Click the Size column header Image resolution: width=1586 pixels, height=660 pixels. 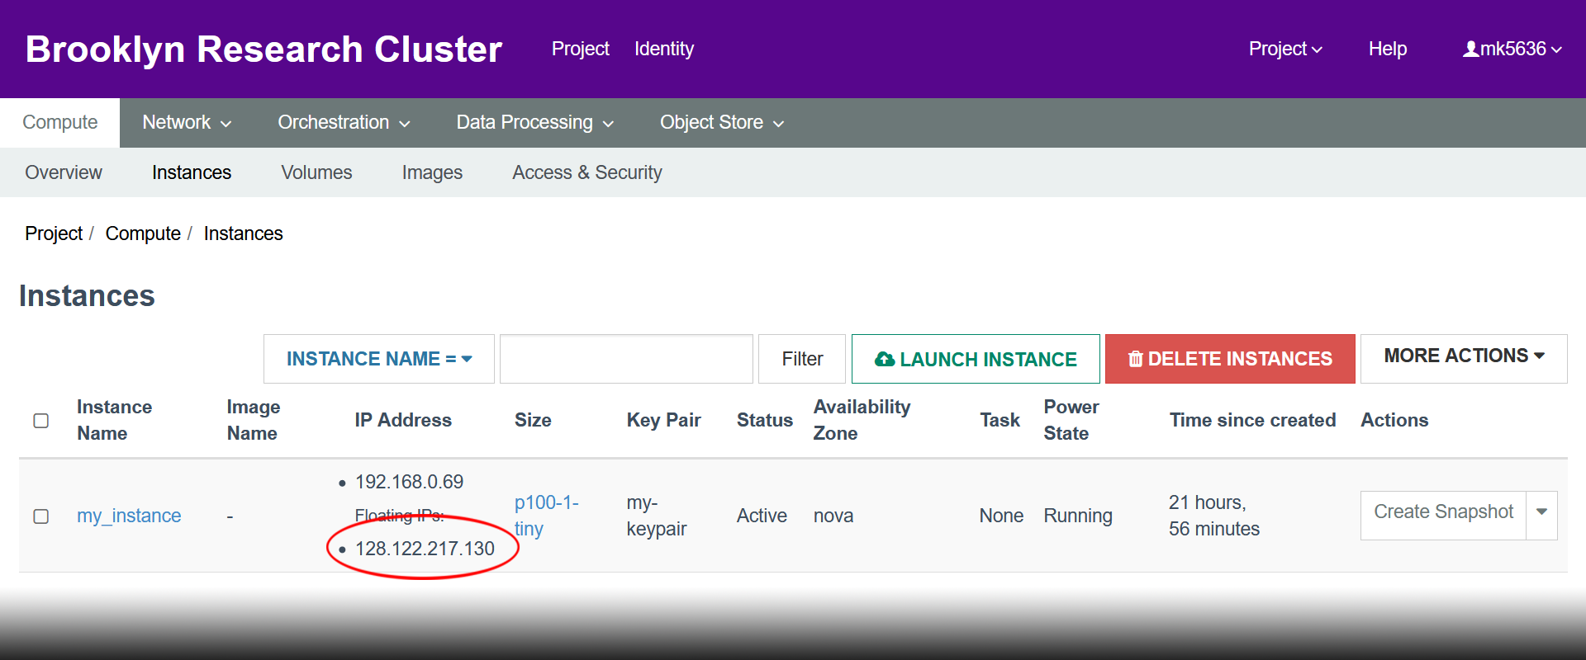(533, 420)
